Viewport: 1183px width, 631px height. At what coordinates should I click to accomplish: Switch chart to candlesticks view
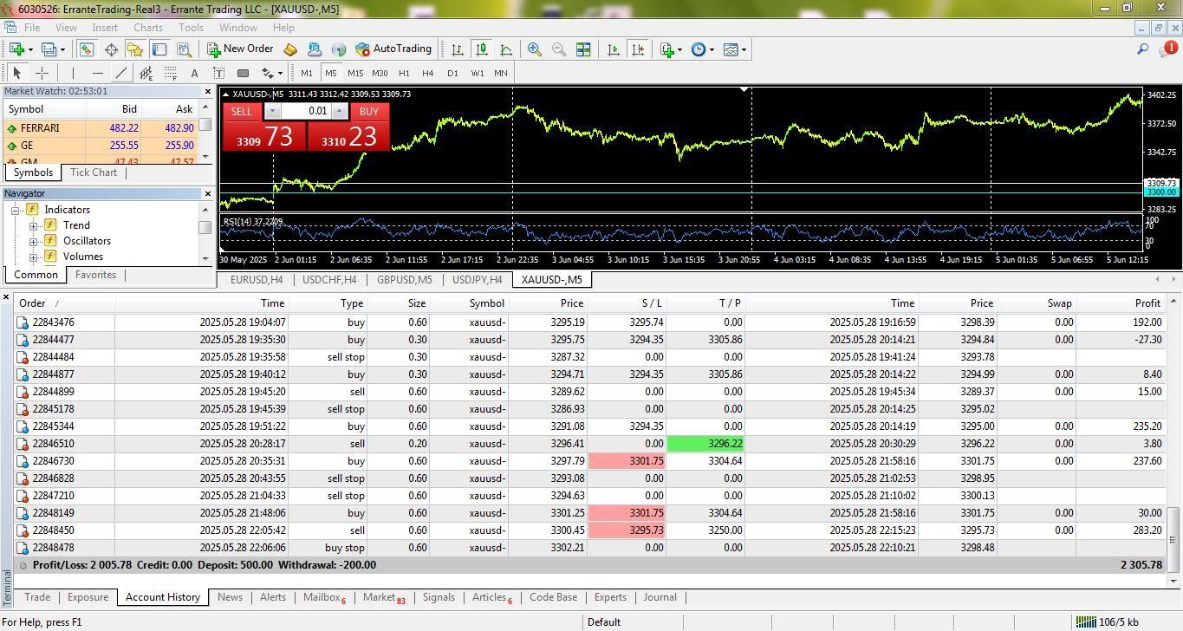click(482, 49)
